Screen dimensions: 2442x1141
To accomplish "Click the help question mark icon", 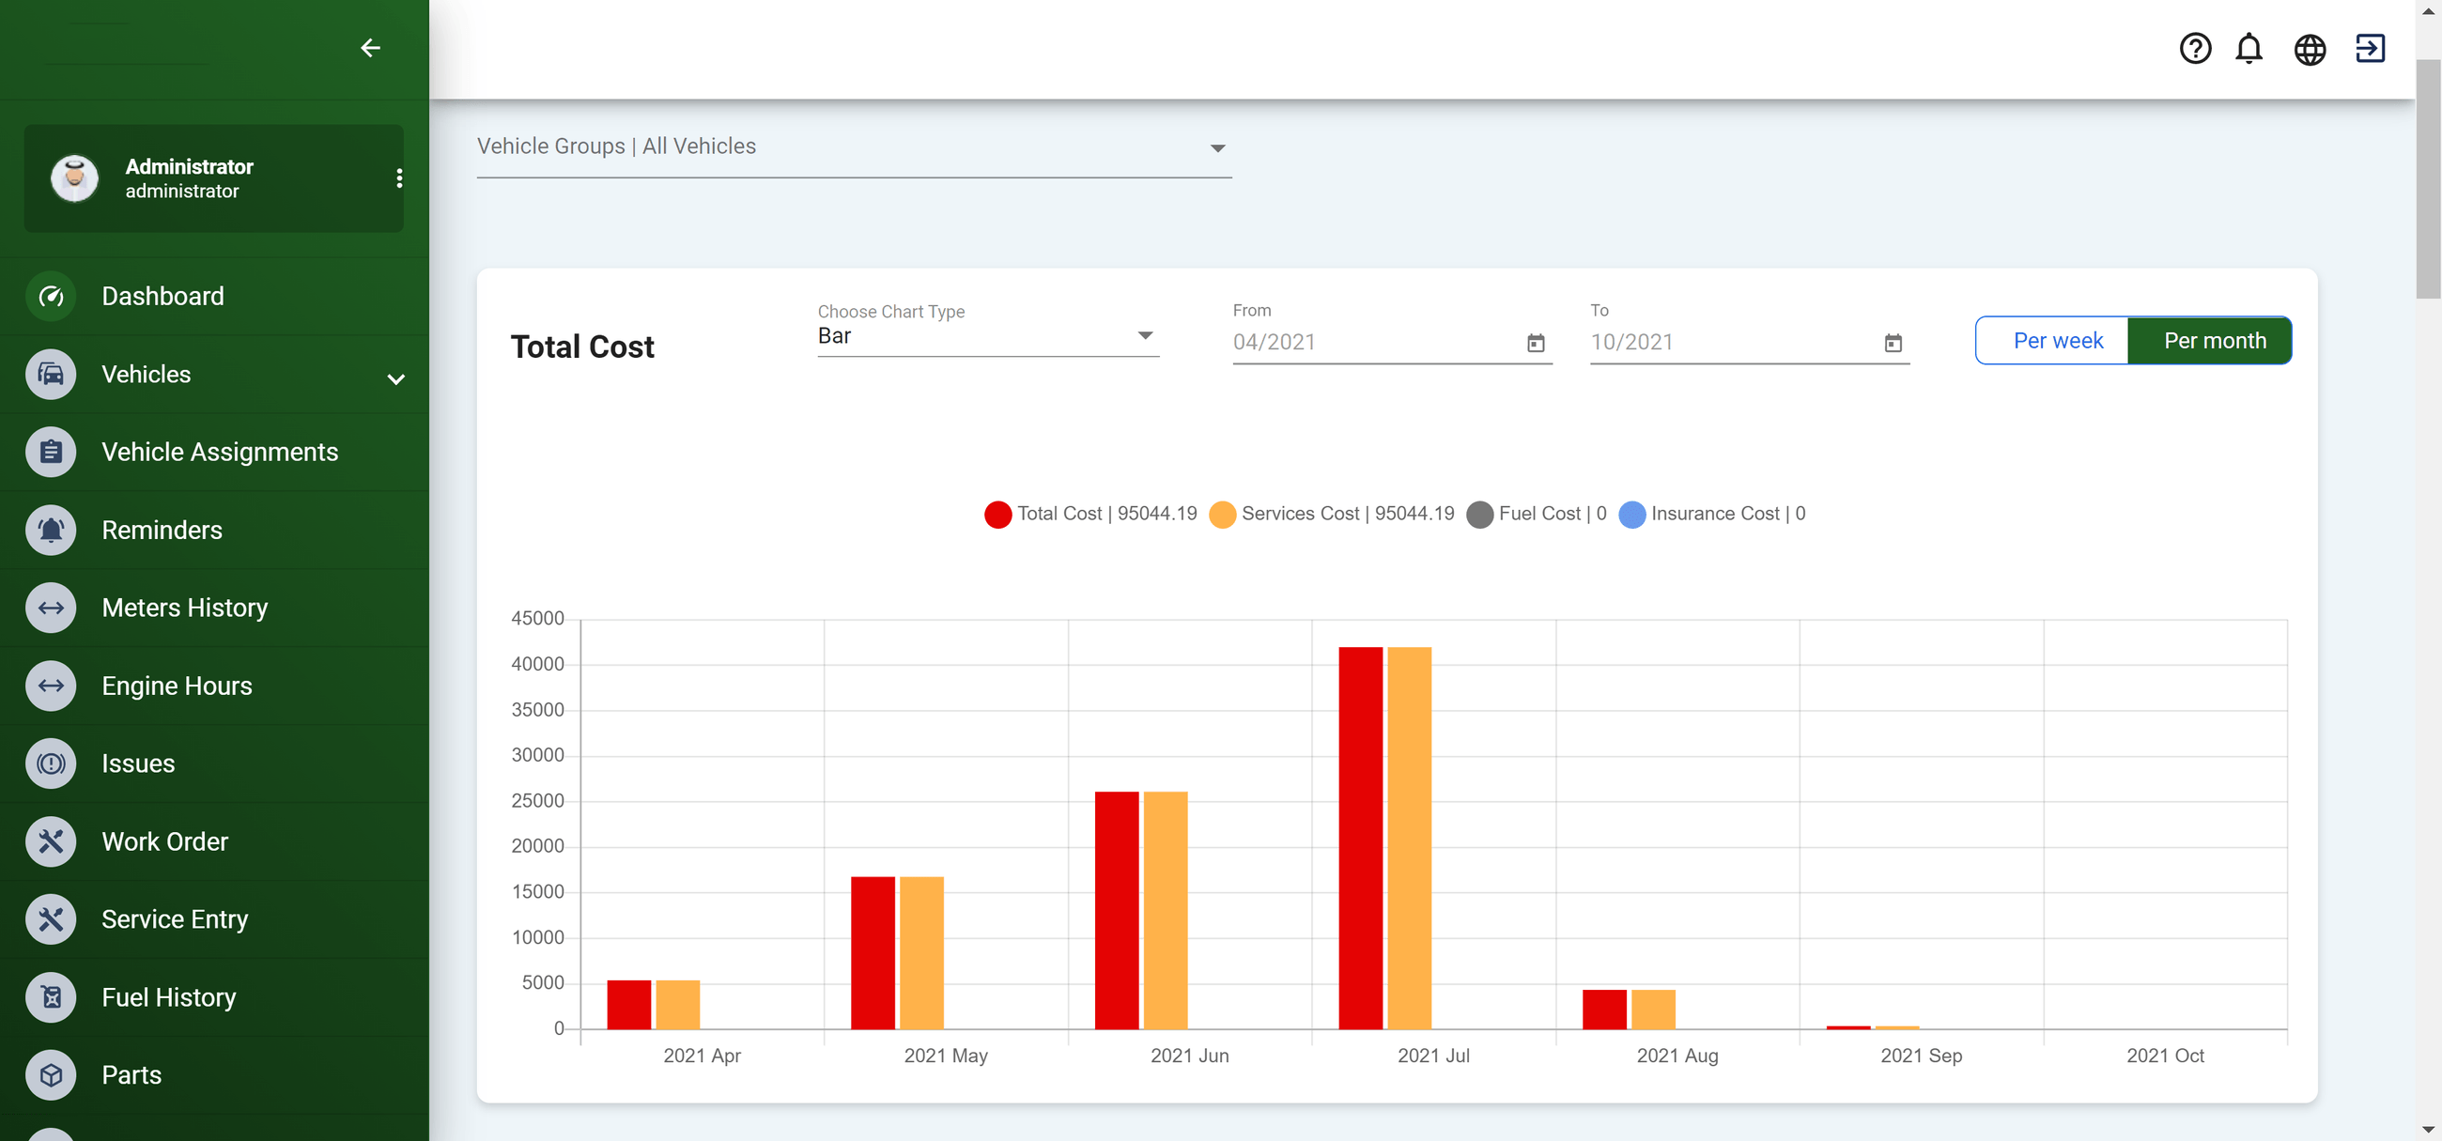I will point(2195,48).
